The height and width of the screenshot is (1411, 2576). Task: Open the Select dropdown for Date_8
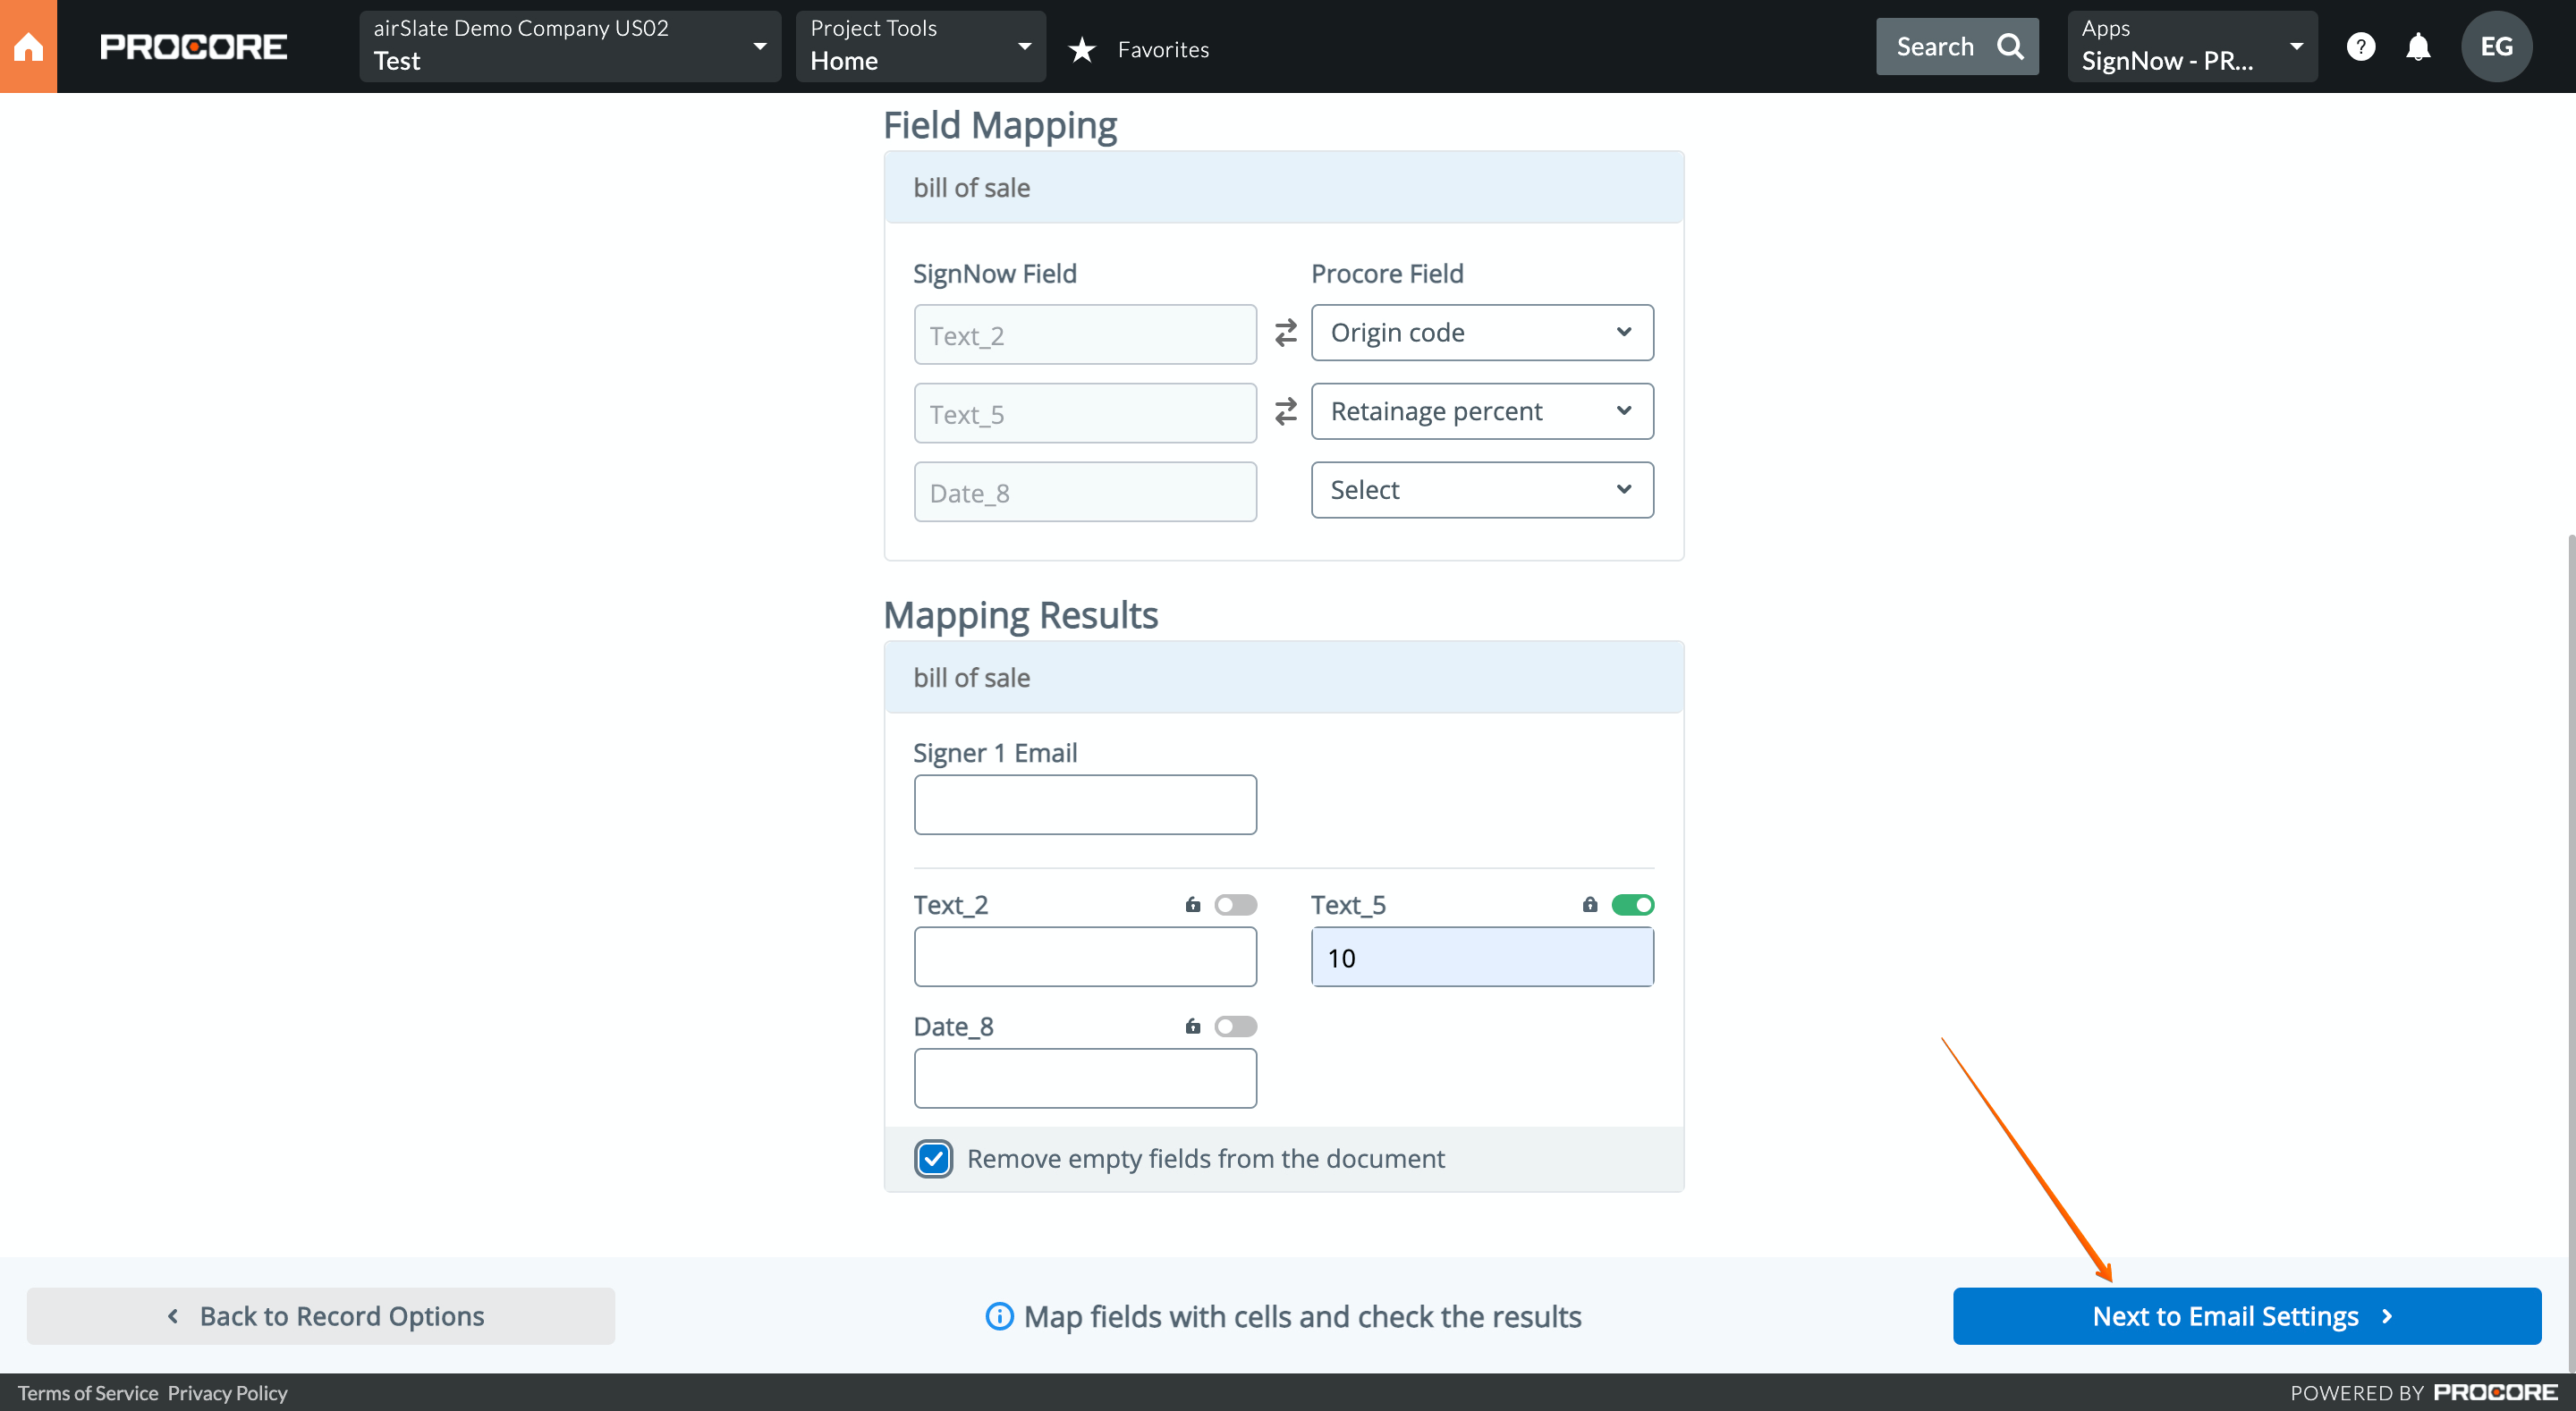pyautogui.click(x=1481, y=490)
